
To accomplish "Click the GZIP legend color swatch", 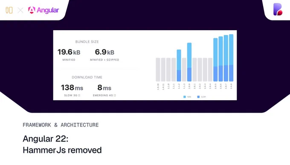I will [198, 97].
